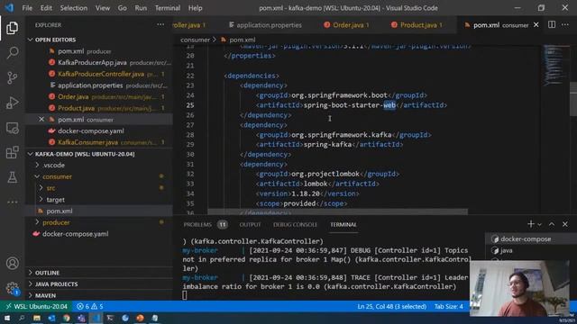Close the terminal panel
Viewport: 577px width, 324px height.
[565, 224]
